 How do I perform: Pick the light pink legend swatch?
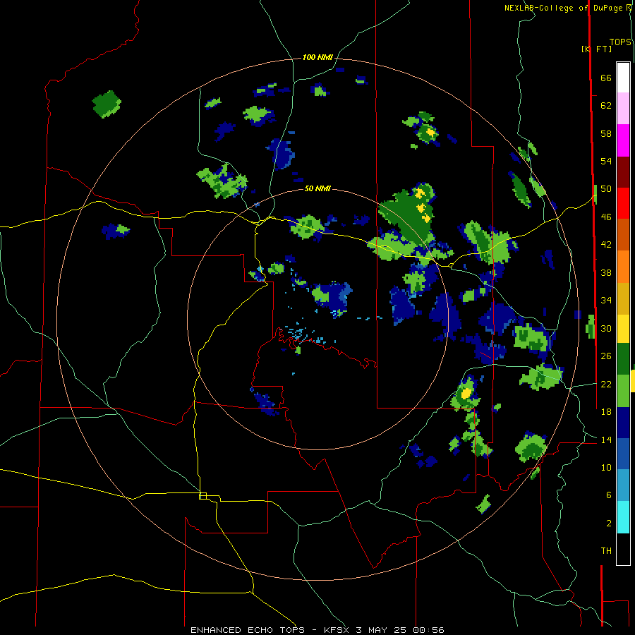tap(623, 109)
